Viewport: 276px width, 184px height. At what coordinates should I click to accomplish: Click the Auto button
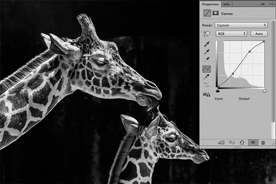click(x=259, y=34)
